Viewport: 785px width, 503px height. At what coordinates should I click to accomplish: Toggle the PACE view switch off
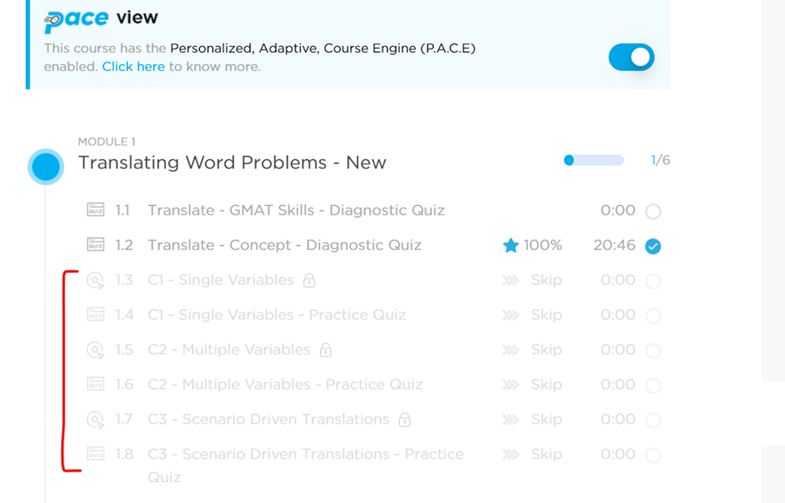[631, 57]
